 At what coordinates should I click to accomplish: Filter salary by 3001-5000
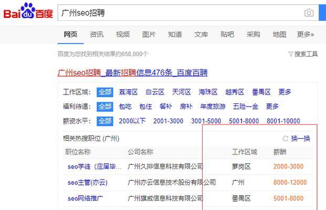206,121
